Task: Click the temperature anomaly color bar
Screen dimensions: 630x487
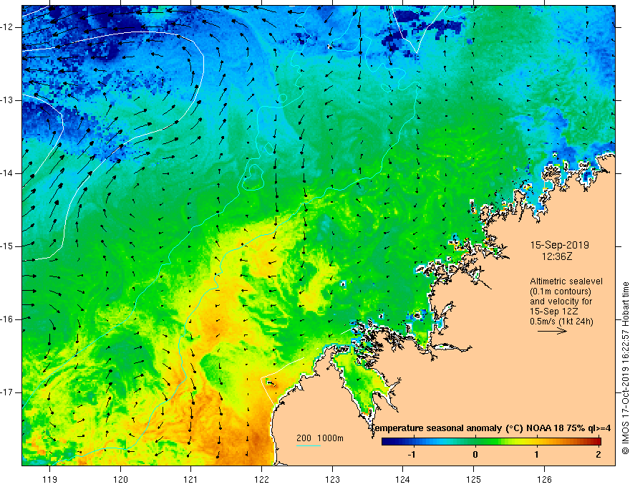Action: click(491, 441)
